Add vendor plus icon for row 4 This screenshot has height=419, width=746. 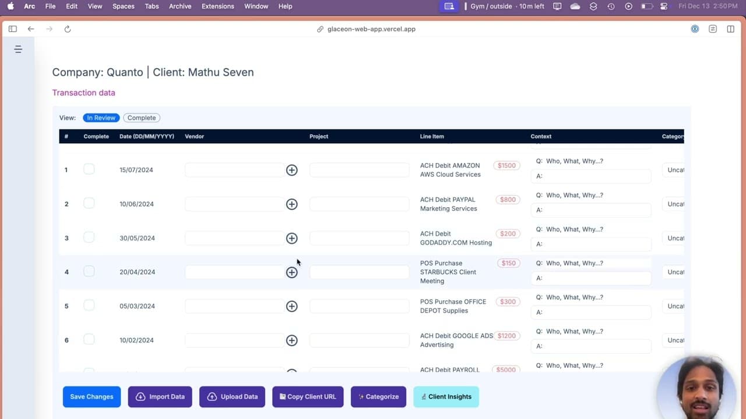[x=292, y=272]
